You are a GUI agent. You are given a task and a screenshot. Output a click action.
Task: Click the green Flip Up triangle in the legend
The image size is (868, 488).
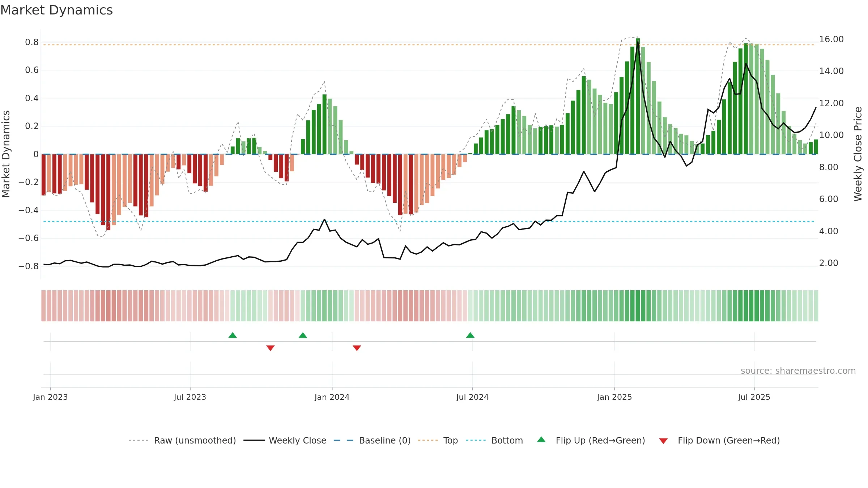tap(541, 440)
